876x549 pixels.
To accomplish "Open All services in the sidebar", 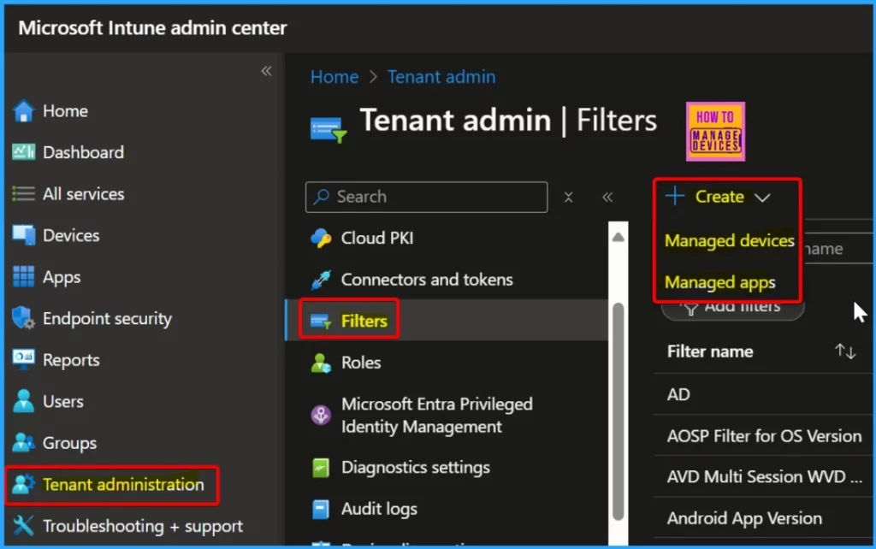I will tap(83, 194).
